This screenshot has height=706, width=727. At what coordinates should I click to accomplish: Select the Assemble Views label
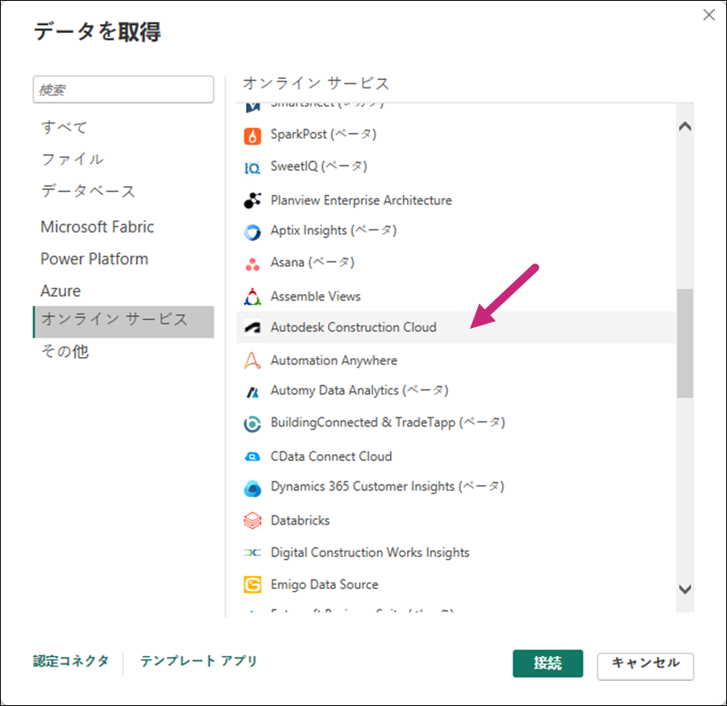pyautogui.click(x=315, y=297)
